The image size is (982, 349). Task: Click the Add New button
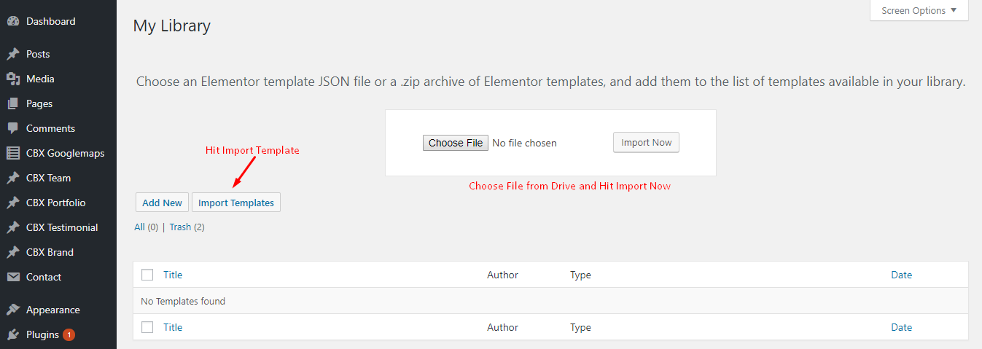(162, 203)
